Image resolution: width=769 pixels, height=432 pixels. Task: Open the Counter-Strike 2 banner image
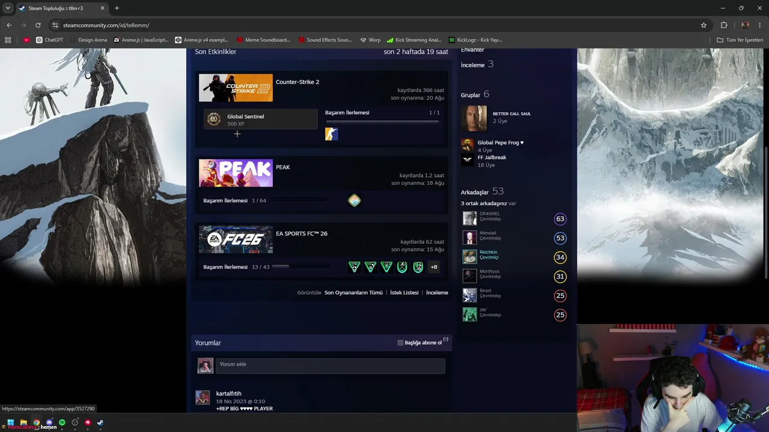click(x=236, y=88)
